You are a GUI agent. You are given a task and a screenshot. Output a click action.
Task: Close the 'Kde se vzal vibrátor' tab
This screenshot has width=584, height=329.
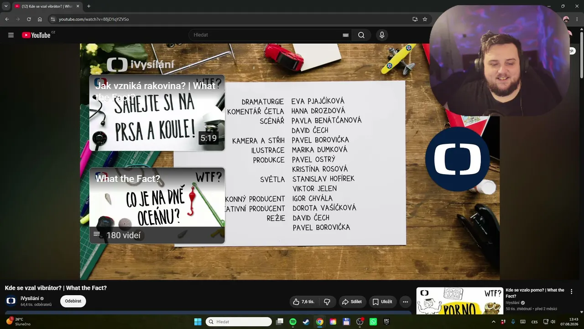tap(78, 6)
